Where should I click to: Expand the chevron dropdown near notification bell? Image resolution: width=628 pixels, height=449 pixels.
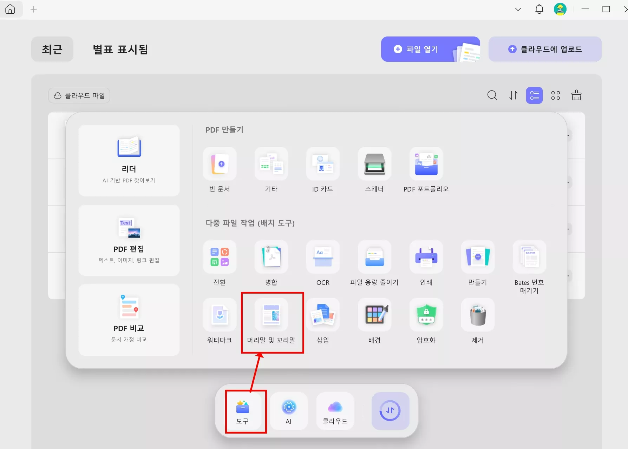518,9
